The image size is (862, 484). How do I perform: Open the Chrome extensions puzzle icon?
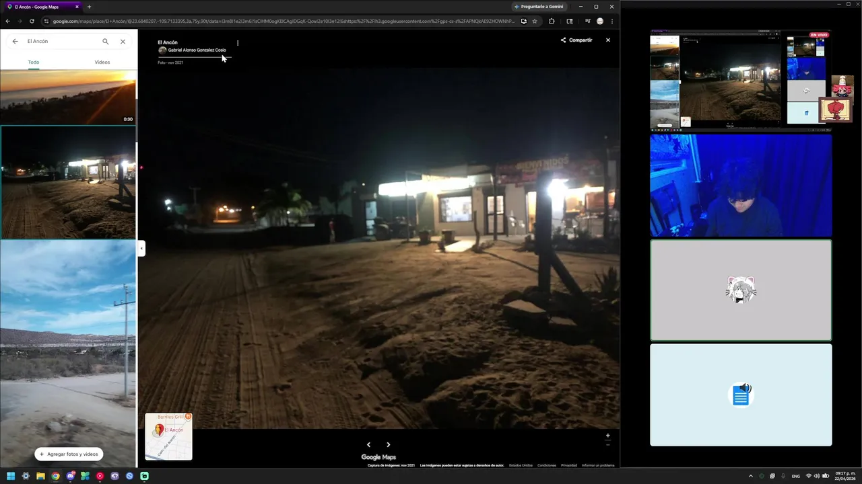pyautogui.click(x=552, y=21)
